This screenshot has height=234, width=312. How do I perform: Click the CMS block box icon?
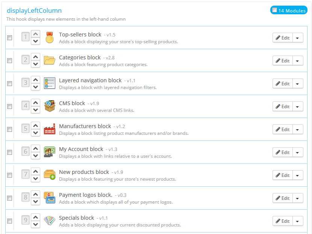coord(49,106)
